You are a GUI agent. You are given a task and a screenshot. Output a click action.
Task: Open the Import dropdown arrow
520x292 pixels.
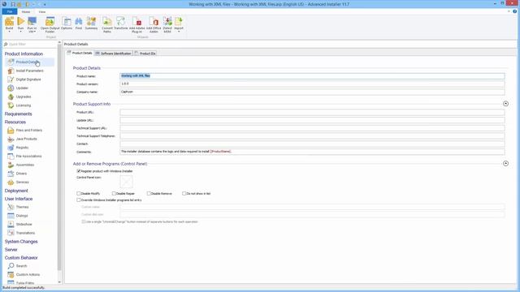pos(179,32)
